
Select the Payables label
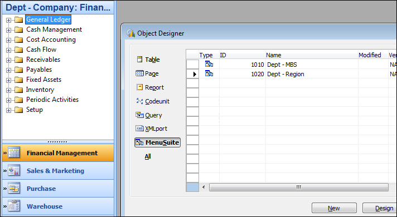(39, 70)
